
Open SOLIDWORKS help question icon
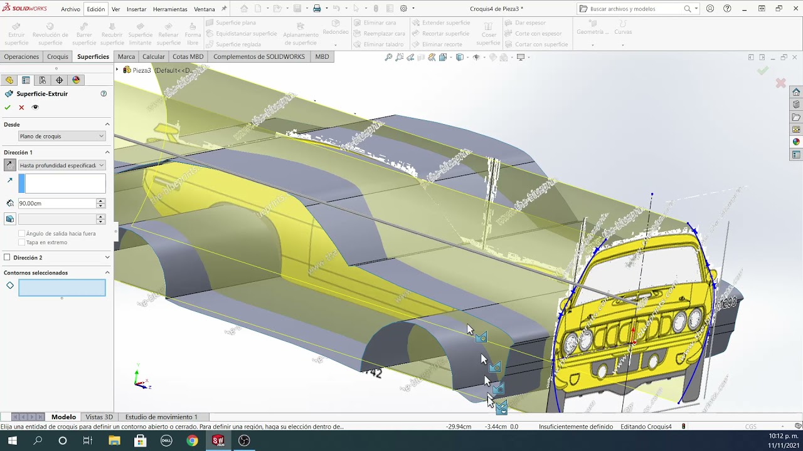coord(727,9)
